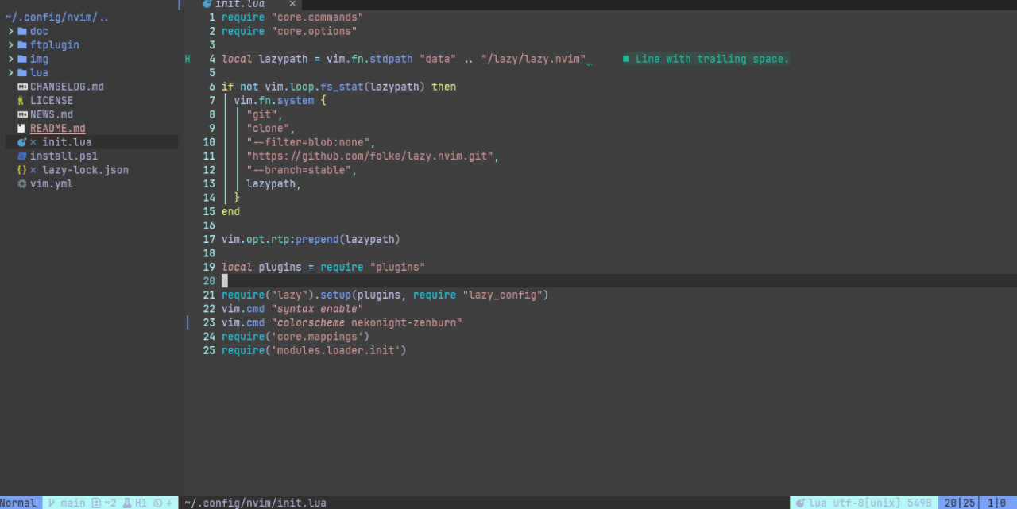Click the 549B file size indicator
Screen dimensions: 1017x509
pos(919,503)
